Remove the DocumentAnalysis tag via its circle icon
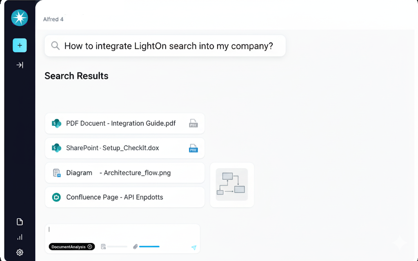 [90, 247]
